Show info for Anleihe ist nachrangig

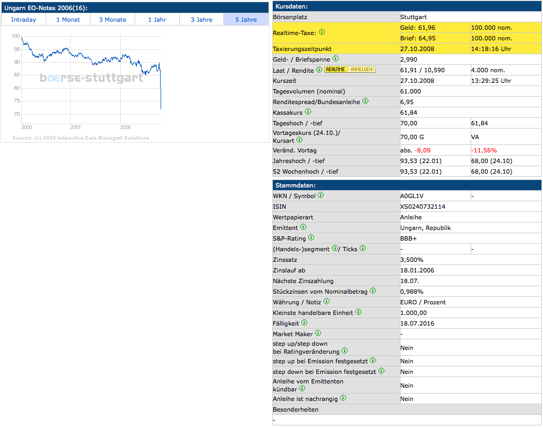tap(343, 398)
